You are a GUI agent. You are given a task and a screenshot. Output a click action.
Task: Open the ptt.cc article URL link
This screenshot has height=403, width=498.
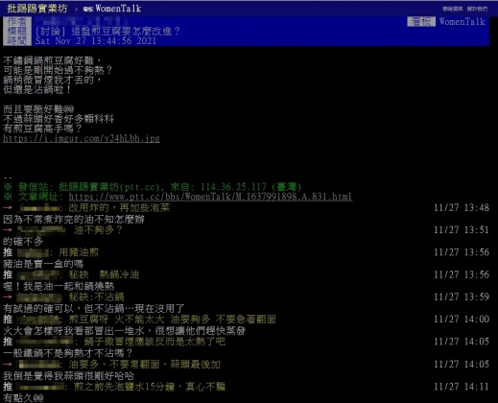210,197
